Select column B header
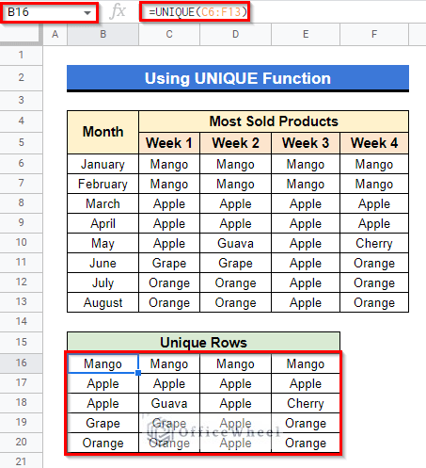The image size is (426, 468). click(x=103, y=34)
